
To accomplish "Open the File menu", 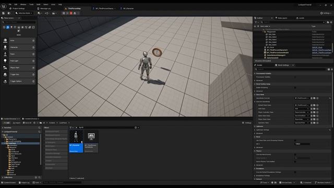I will [10, 4].
